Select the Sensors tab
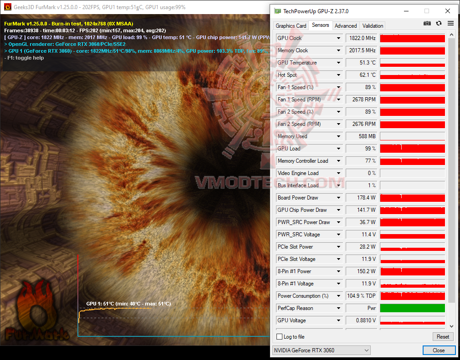The width and height of the screenshot is (460, 360). (320, 25)
